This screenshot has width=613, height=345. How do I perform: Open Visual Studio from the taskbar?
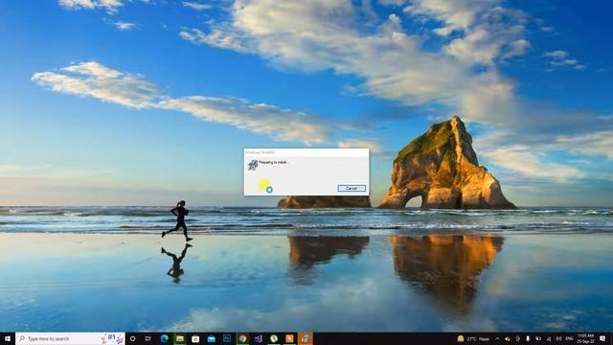coord(258,338)
